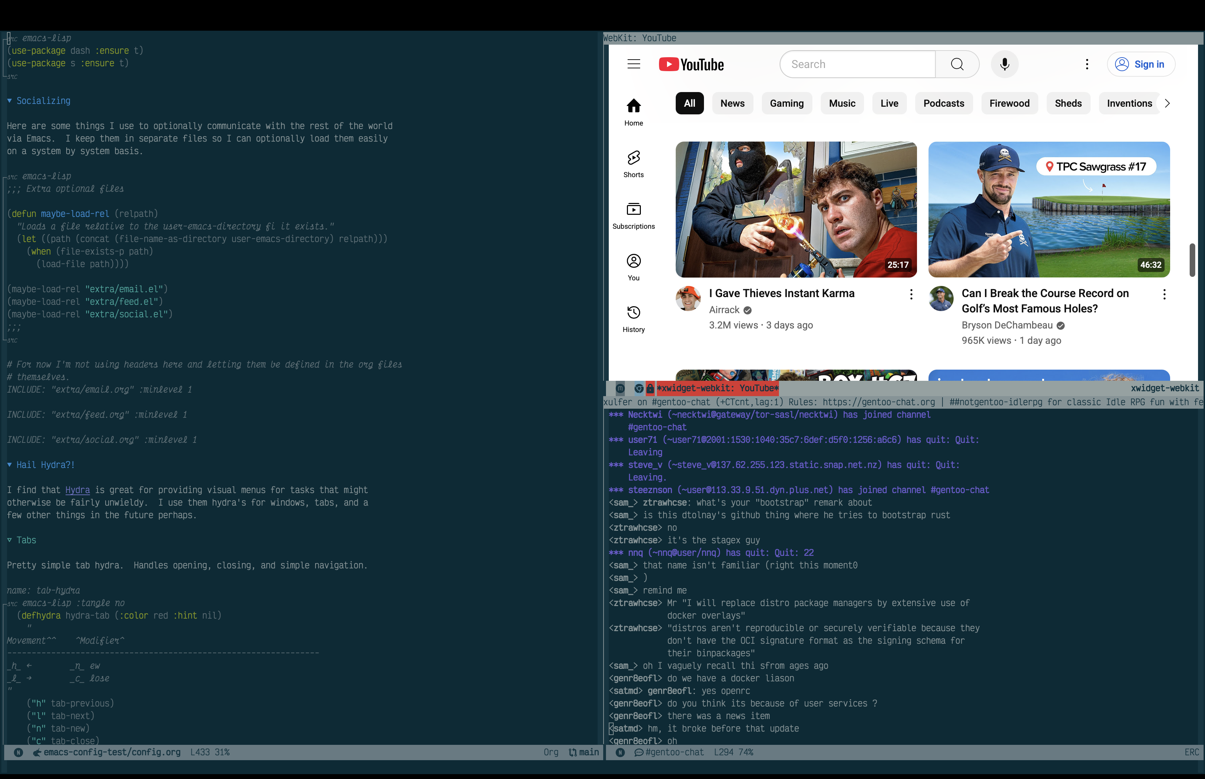Open Subscriptions from the YouTube sidebar

[634, 214]
